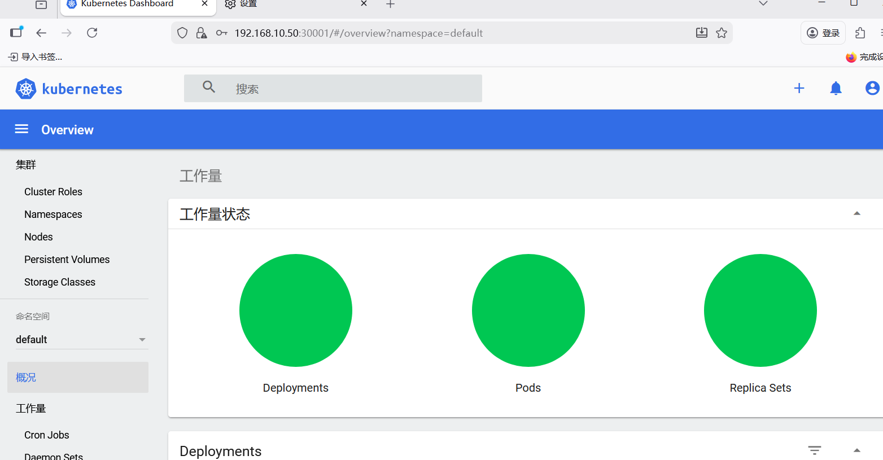Collapse the Deployments card arrow
883x460 pixels.
coord(856,450)
